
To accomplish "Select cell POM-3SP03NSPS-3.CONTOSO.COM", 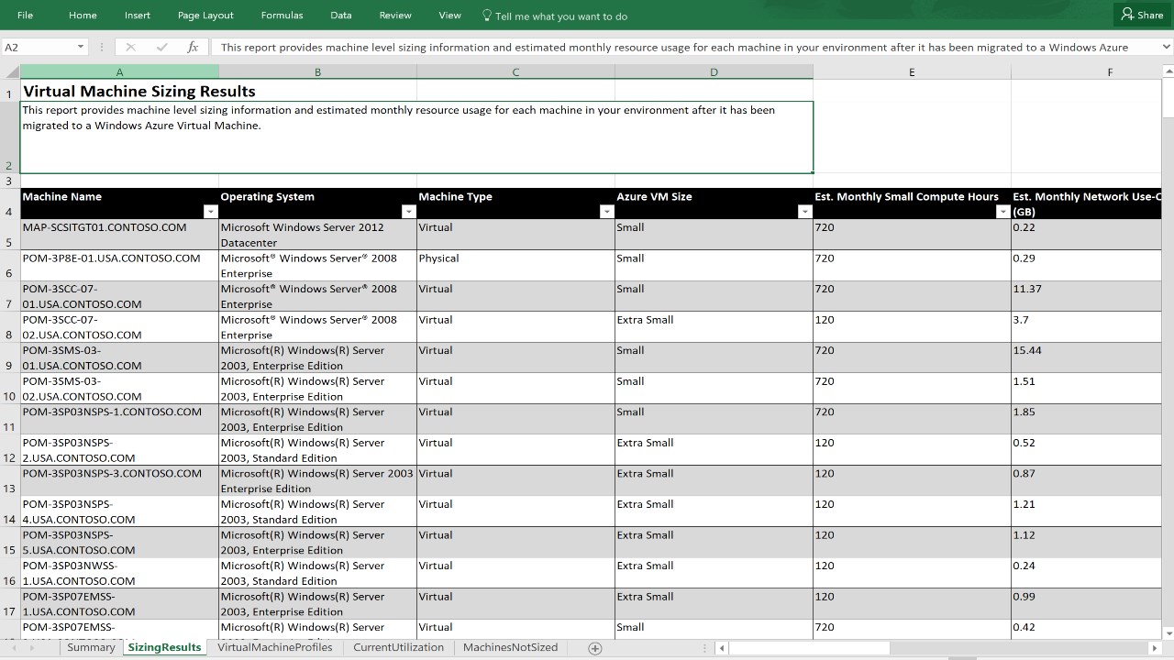I will tap(119, 480).
